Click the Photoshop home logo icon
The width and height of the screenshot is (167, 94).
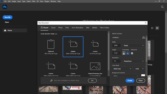point(5,7)
